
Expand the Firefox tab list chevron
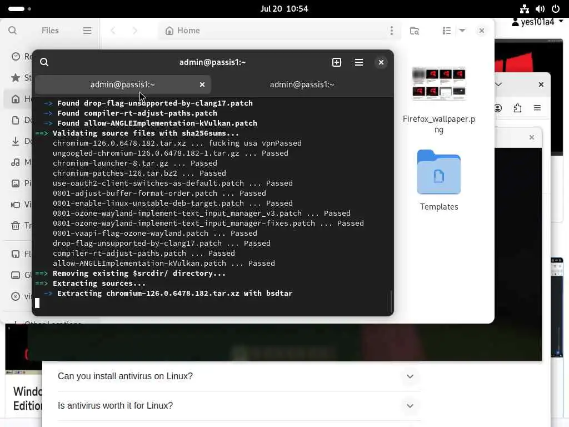[498, 85]
